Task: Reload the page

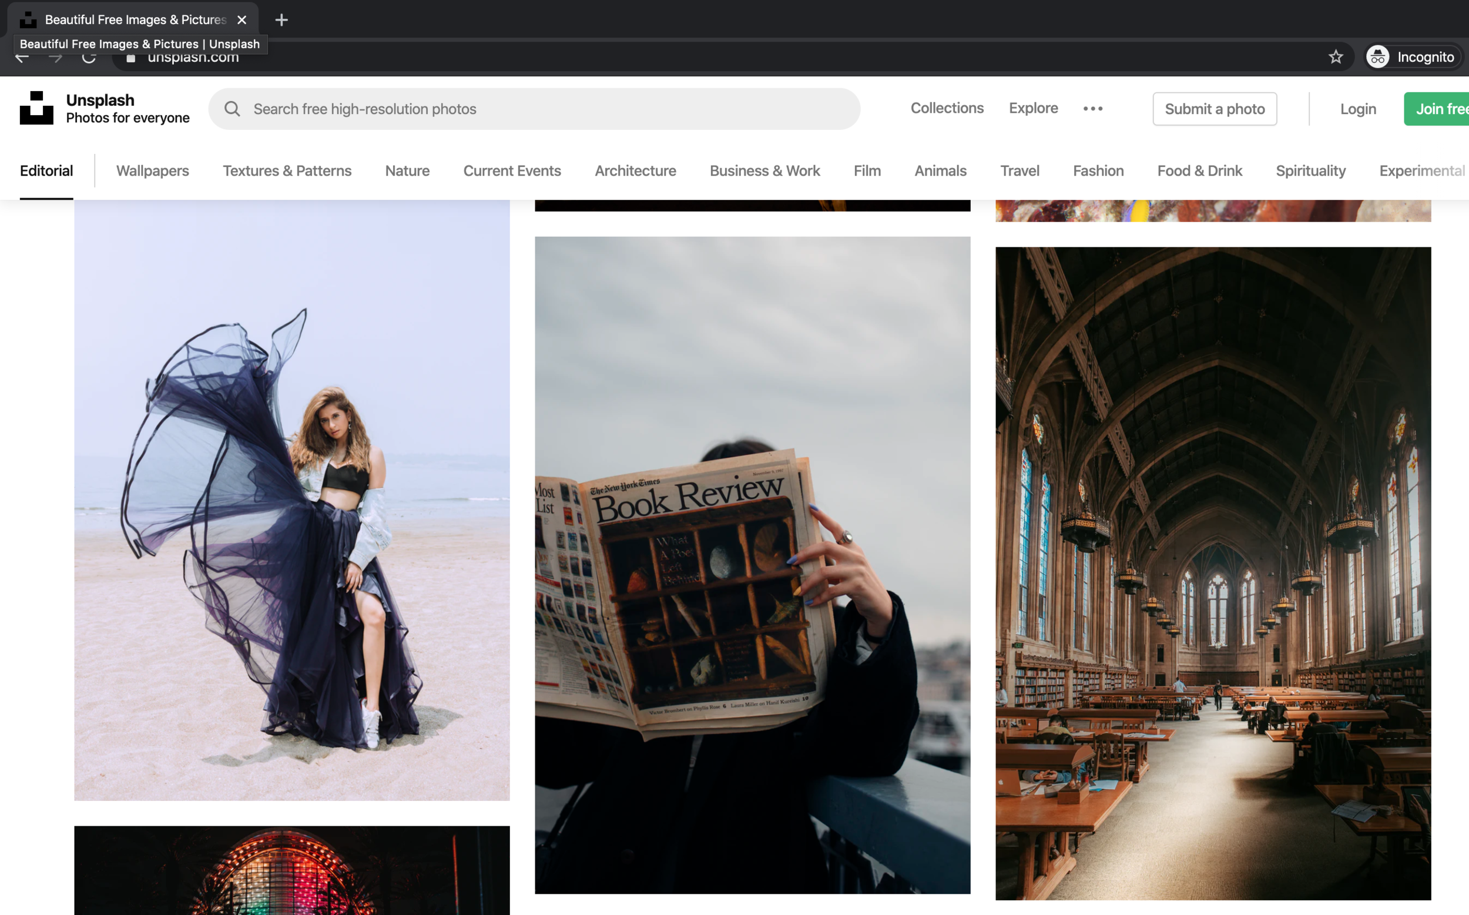Action: point(89,58)
